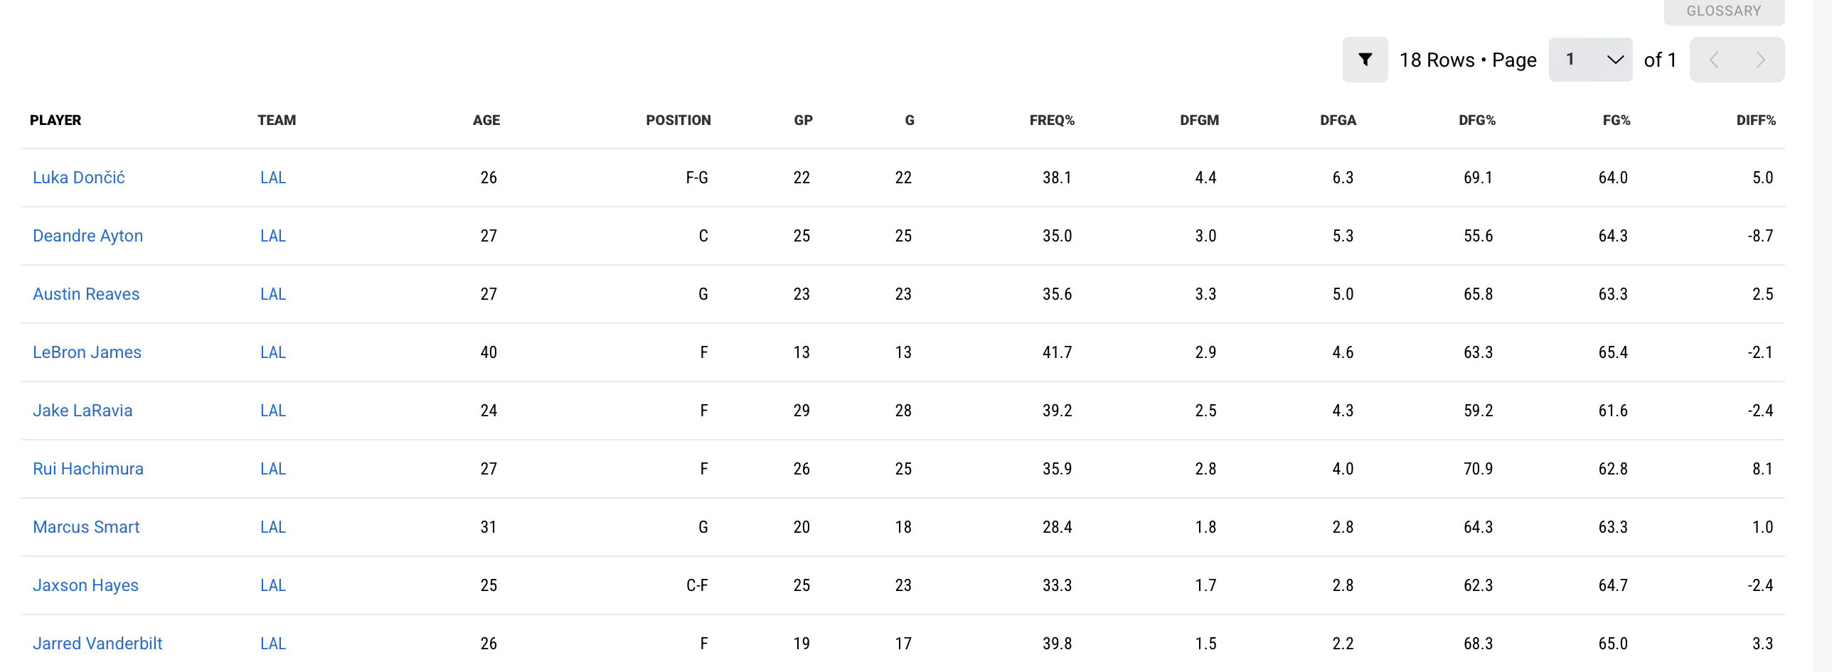Go to the next page arrow
Screen dimensions: 1832x672
[x=1760, y=60]
